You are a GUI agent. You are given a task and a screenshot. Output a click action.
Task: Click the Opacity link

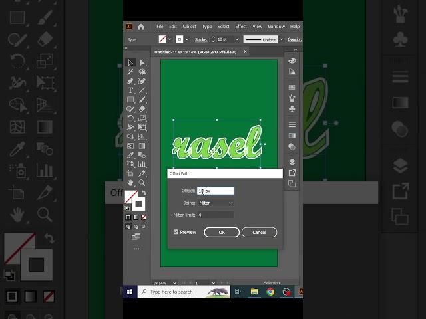coord(294,39)
